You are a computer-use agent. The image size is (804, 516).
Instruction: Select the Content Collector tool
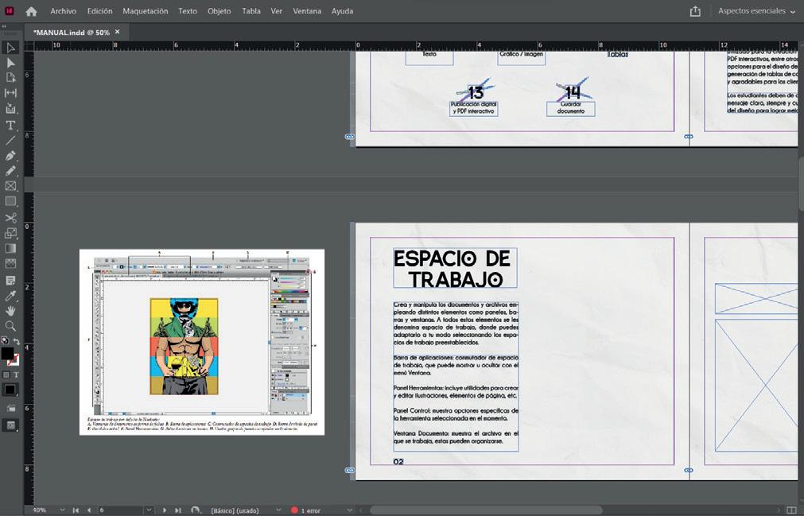(x=10, y=109)
